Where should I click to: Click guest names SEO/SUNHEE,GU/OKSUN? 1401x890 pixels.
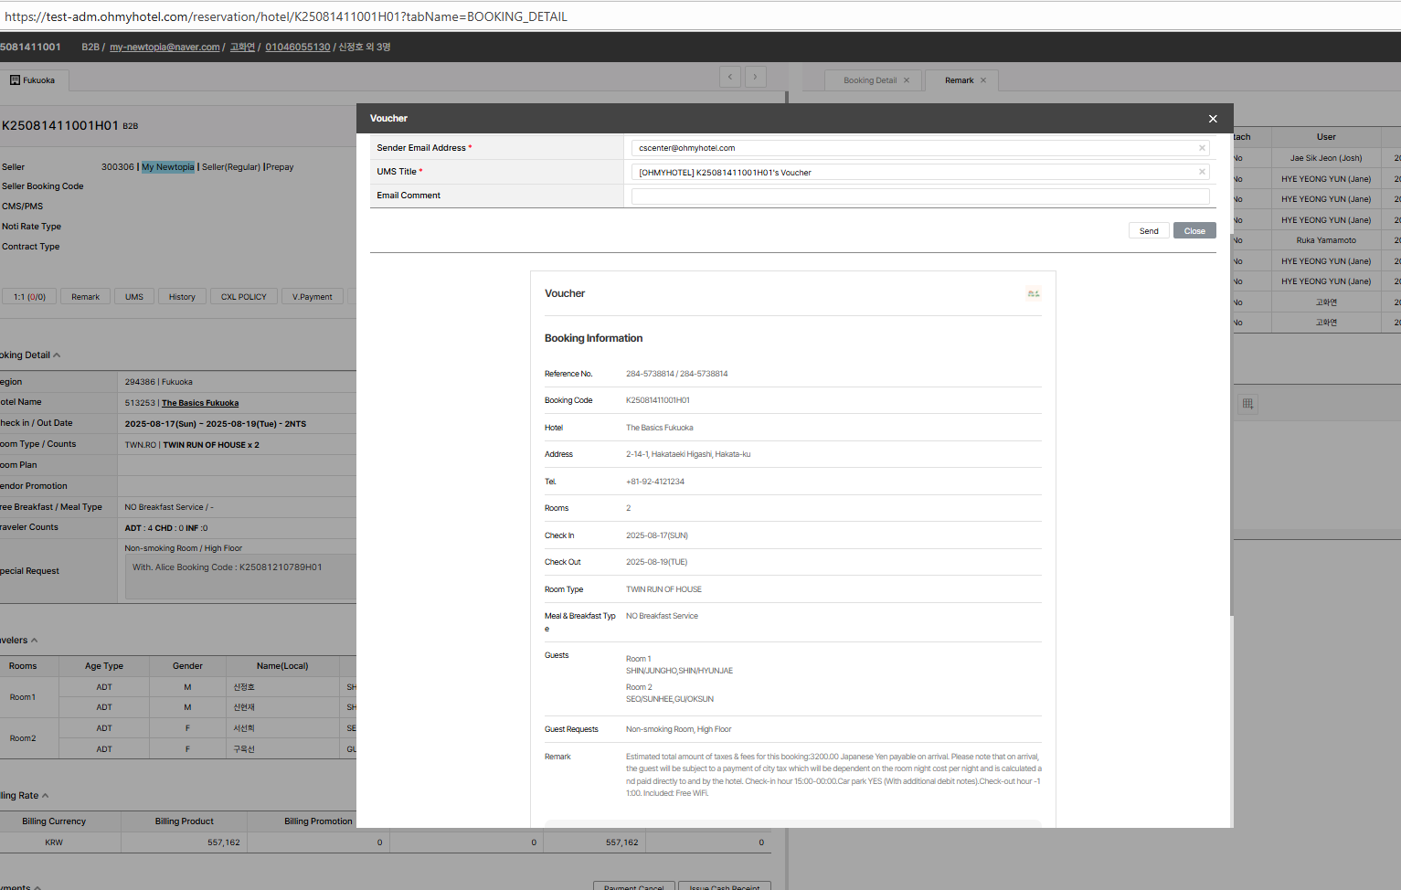(670, 699)
